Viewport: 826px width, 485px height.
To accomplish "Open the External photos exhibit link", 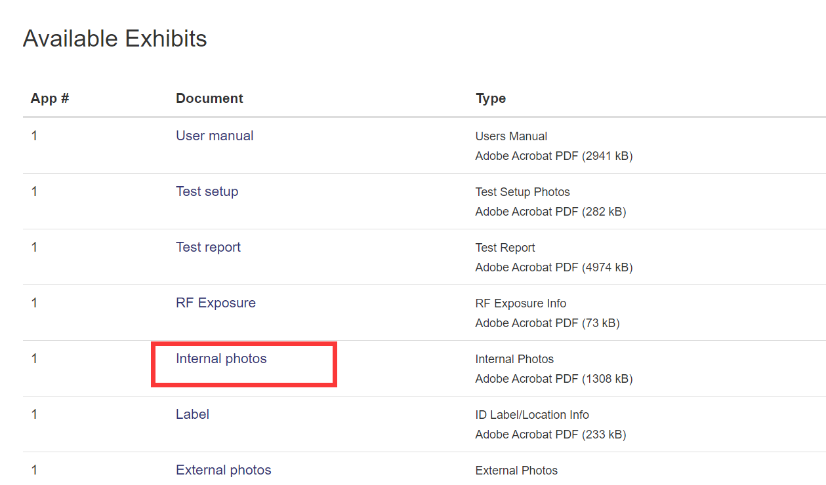I will [223, 470].
